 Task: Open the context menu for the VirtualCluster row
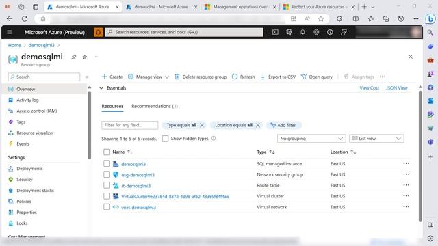[x=406, y=196]
